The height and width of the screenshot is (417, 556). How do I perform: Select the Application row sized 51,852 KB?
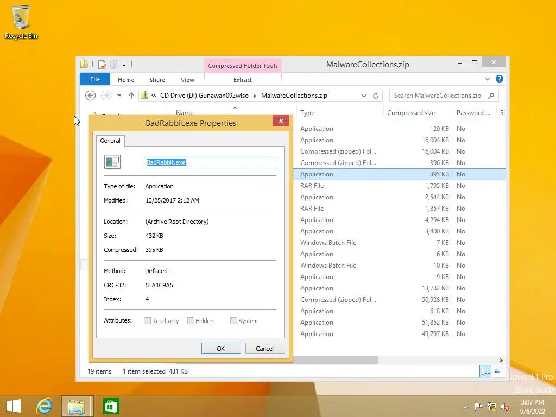click(x=399, y=323)
